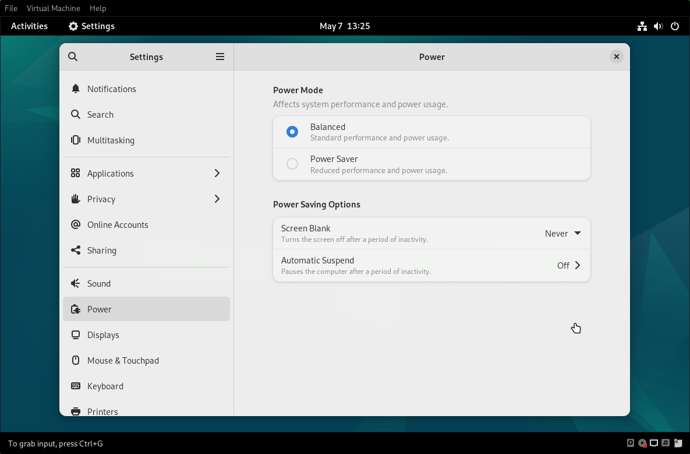The width and height of the screenshot is (690, 454).
Task: Open Sound settings via the speaker icon
Action: [x=75, y=283]
